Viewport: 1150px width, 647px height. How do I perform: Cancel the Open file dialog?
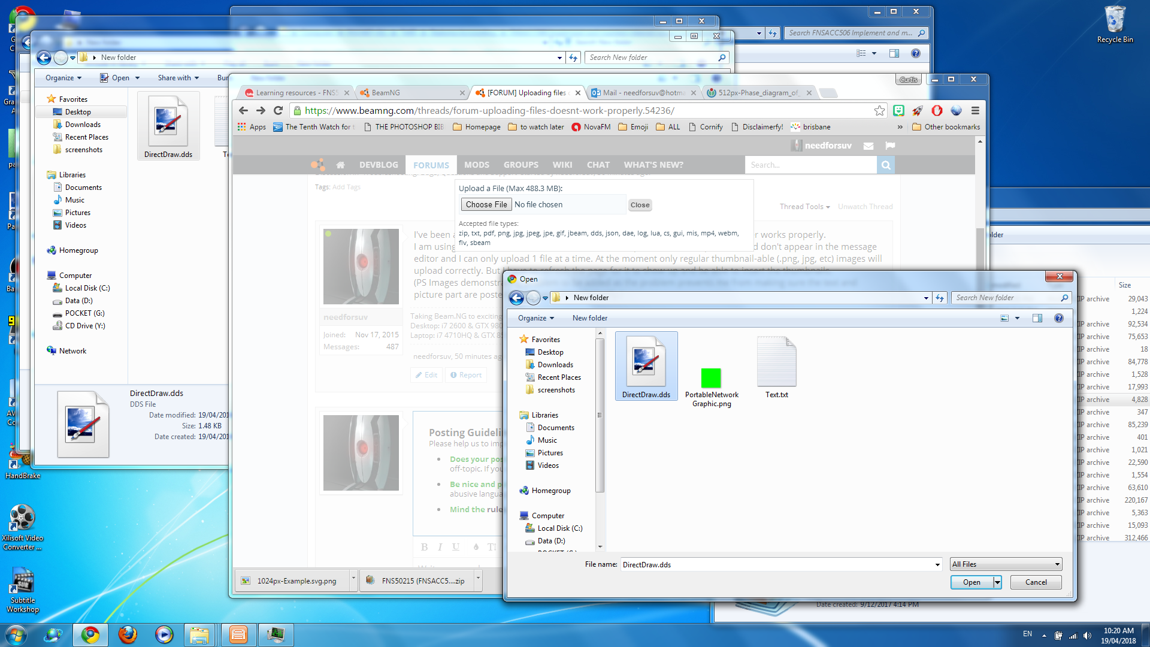pos(1036,582)
